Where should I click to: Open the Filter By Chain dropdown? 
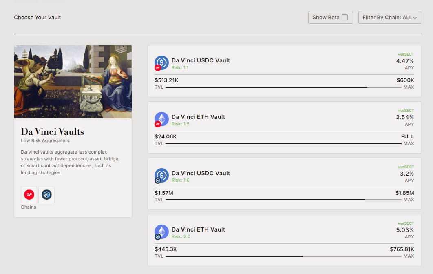389,18
